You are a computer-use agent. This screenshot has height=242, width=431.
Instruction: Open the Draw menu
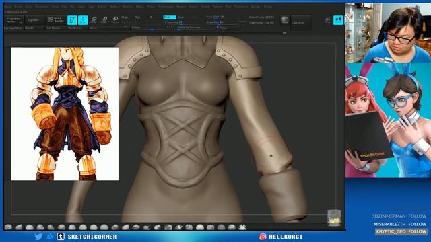pyautogui.click(x=55, y=7)
